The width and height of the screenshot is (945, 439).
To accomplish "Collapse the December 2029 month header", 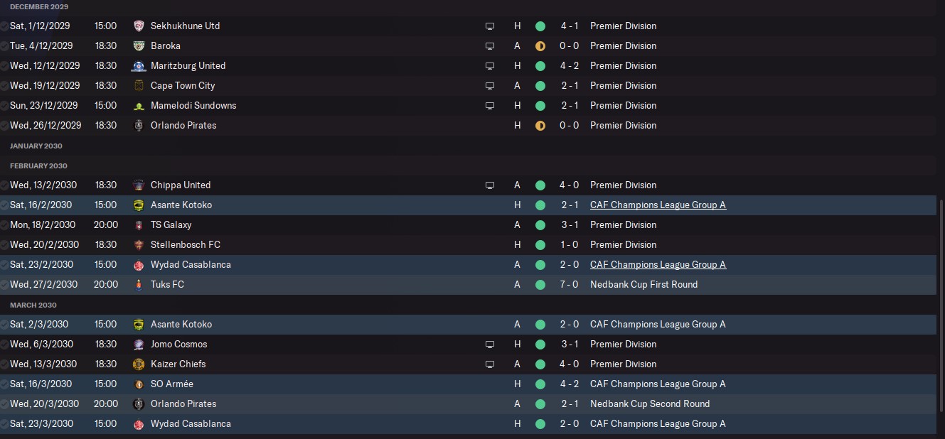I will (39, 6).
